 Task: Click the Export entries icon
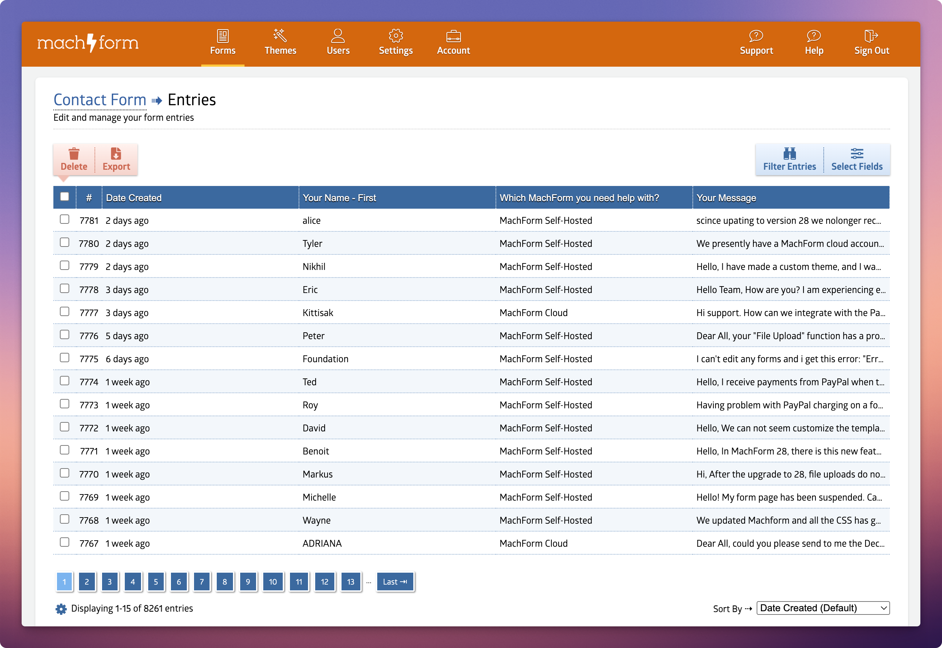tap(116, 154)
